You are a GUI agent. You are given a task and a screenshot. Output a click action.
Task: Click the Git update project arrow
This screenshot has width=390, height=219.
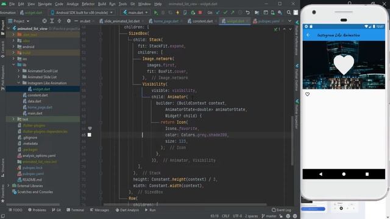point(218,12)
